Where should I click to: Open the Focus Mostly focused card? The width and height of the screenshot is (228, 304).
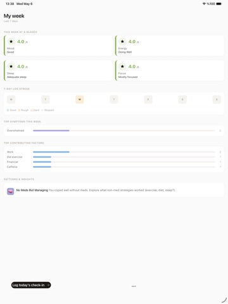coord(170,70)
